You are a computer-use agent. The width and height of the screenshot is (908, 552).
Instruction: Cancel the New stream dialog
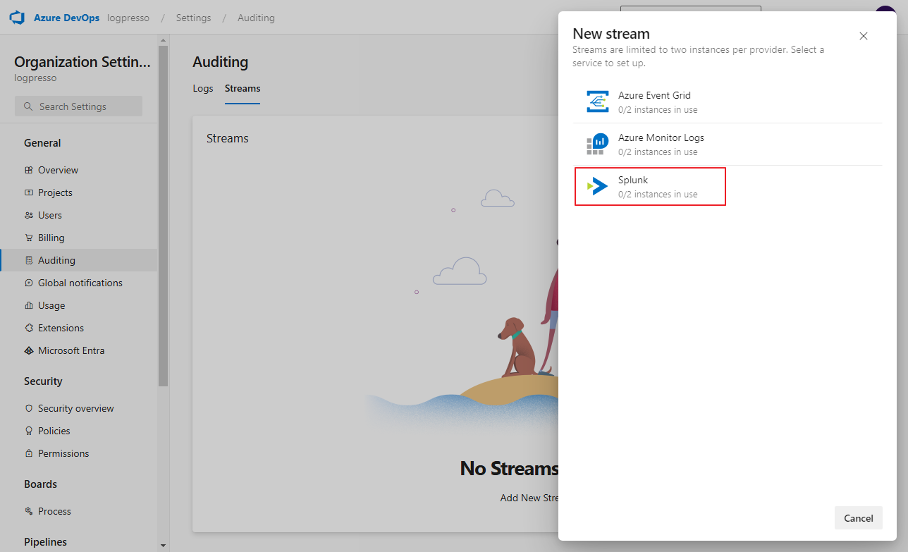859,518
